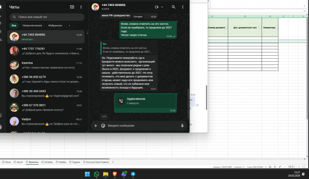Switch to the Октябрь sheet tab
This screenshot has width=309, height=179.
pyautogui.click(x=47, y=162)
